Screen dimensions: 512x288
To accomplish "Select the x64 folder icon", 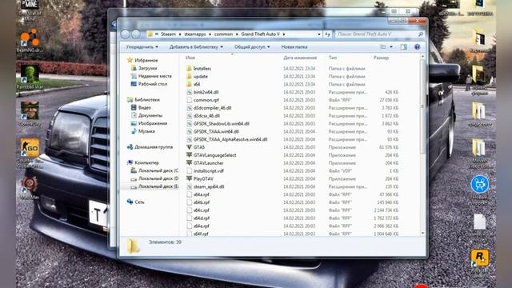I will coord(189,84).
